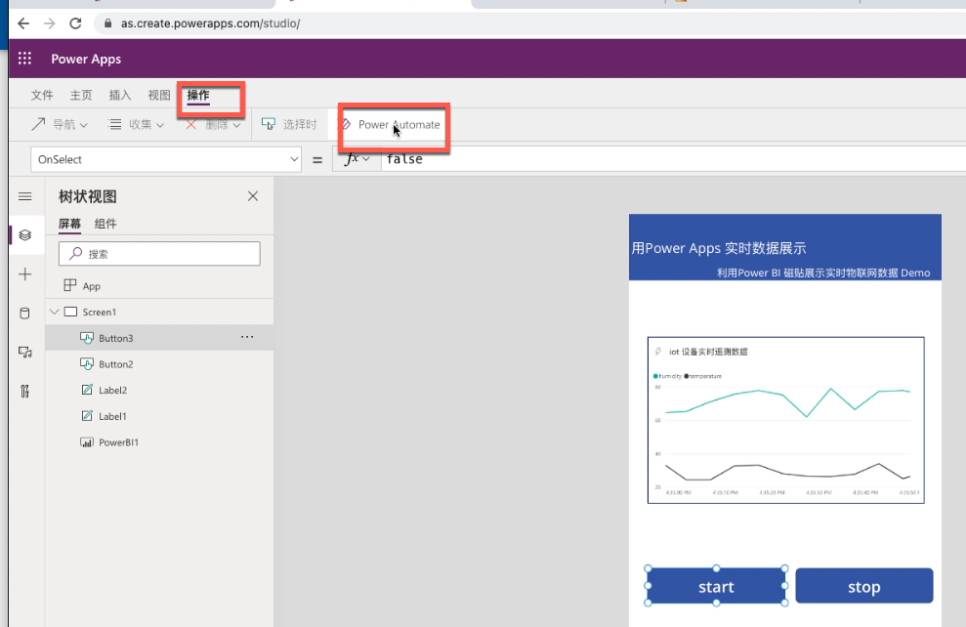The width and height of the screenshot is (966, 627).
Task: Select Label1 in the tree view
Action: (159, 416)
